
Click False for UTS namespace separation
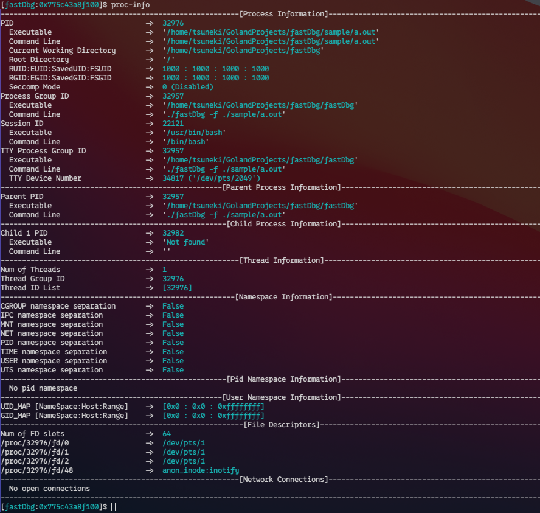click(173, 370)
